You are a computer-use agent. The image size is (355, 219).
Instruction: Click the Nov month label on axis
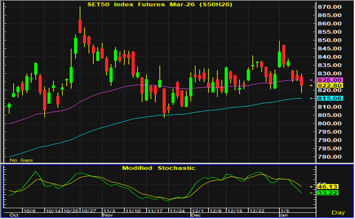point(107,215)
